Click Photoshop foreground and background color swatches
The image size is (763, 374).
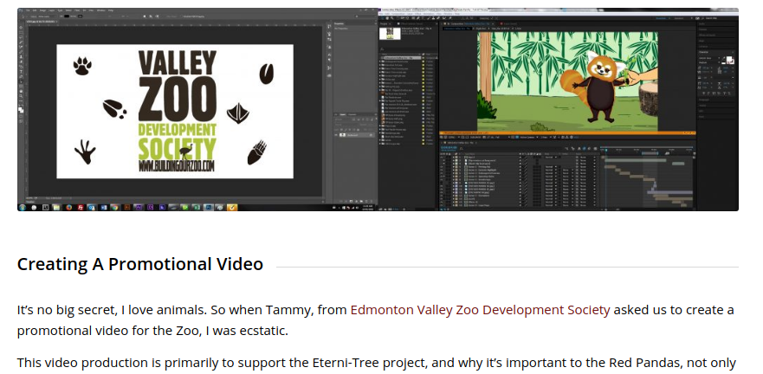[21, 111]
